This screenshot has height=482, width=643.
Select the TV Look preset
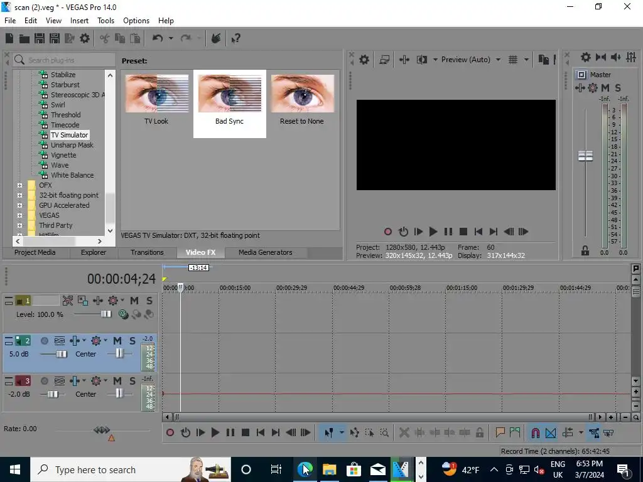(156, 100)
